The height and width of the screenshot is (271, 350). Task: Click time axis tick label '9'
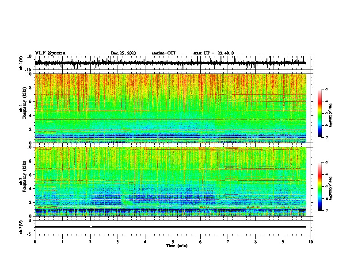(x=283, y=242)
